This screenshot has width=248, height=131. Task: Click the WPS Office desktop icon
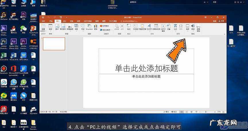(x=24, y=56)
